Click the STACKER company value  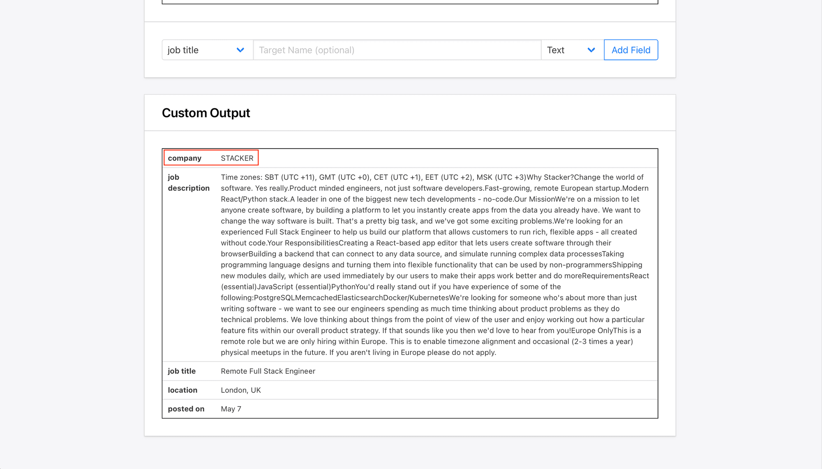click(x=237, y=158)
